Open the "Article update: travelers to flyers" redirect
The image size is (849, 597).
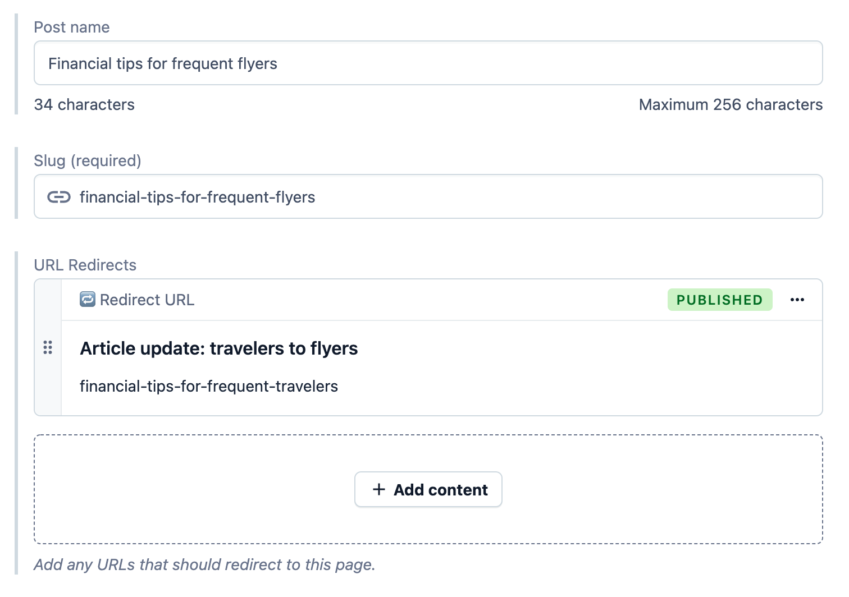click(219, 348)
